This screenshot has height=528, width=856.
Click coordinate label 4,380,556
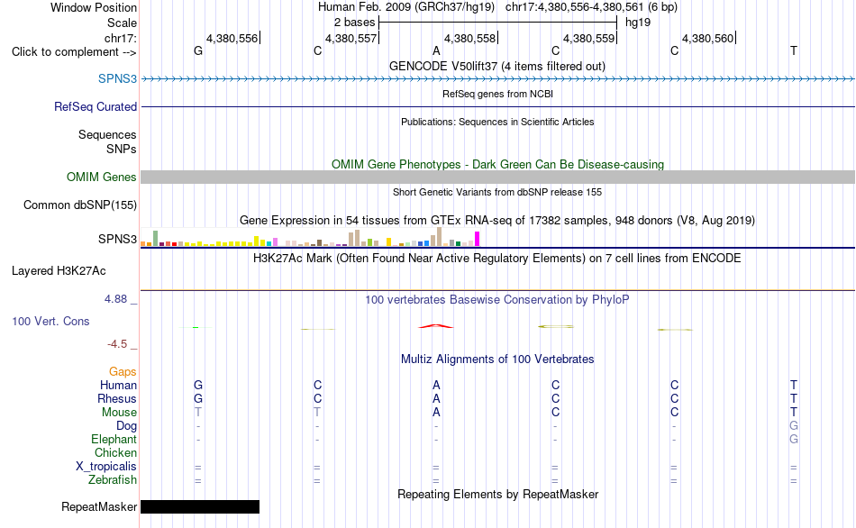tap(232, 38)
